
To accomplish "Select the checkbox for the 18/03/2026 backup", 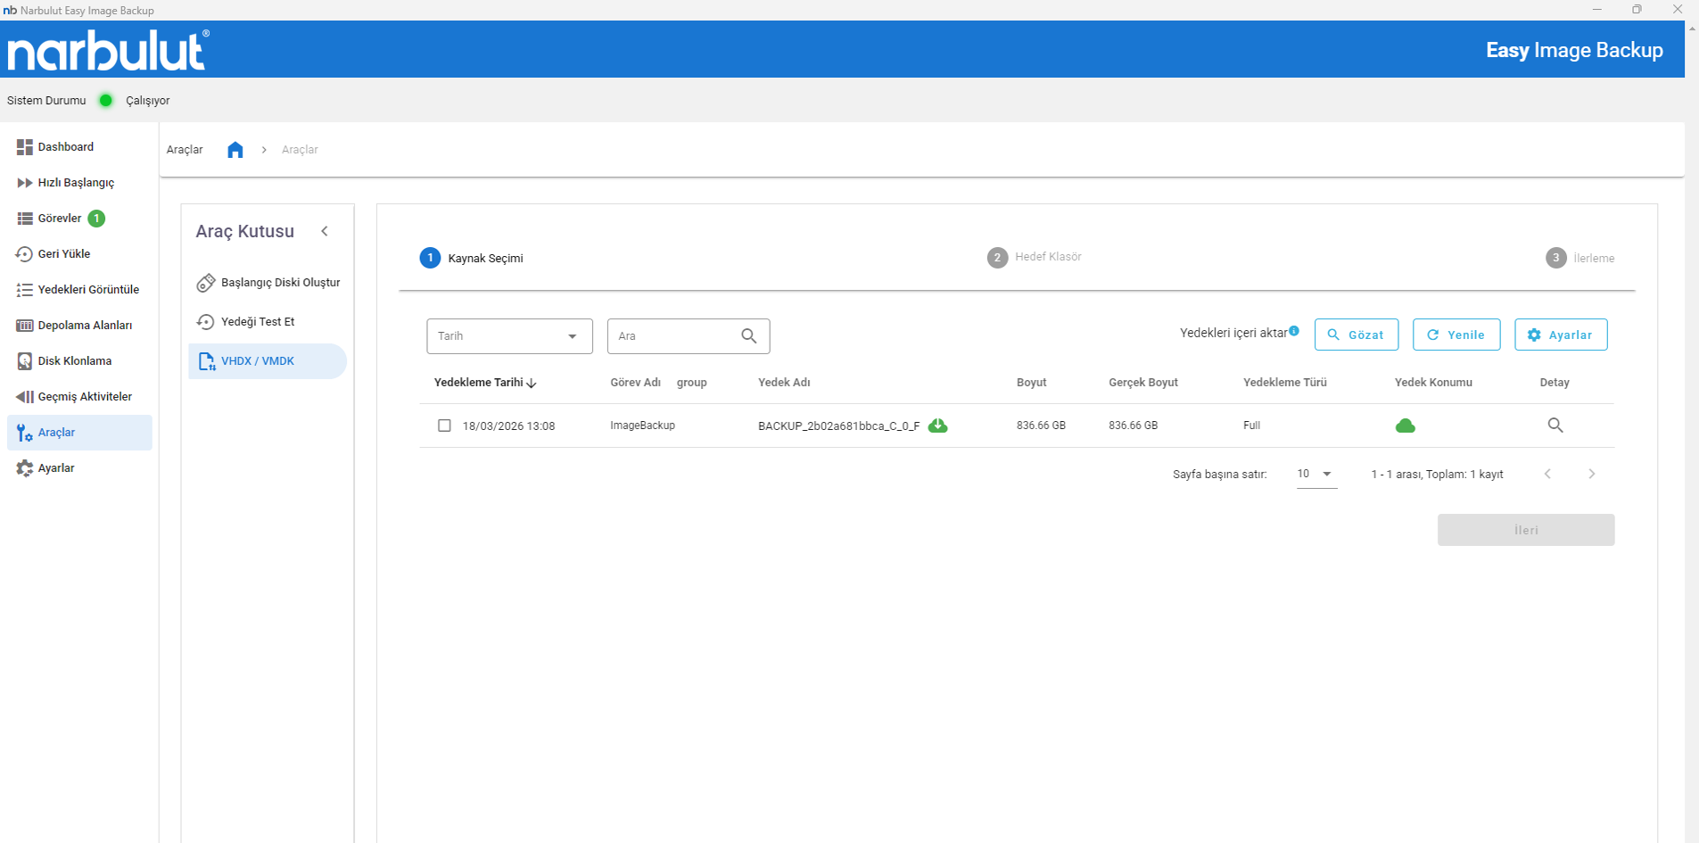I will 444,426.
